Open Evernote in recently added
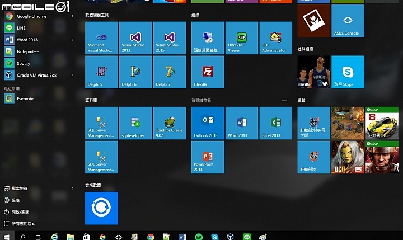 point(39,98)
